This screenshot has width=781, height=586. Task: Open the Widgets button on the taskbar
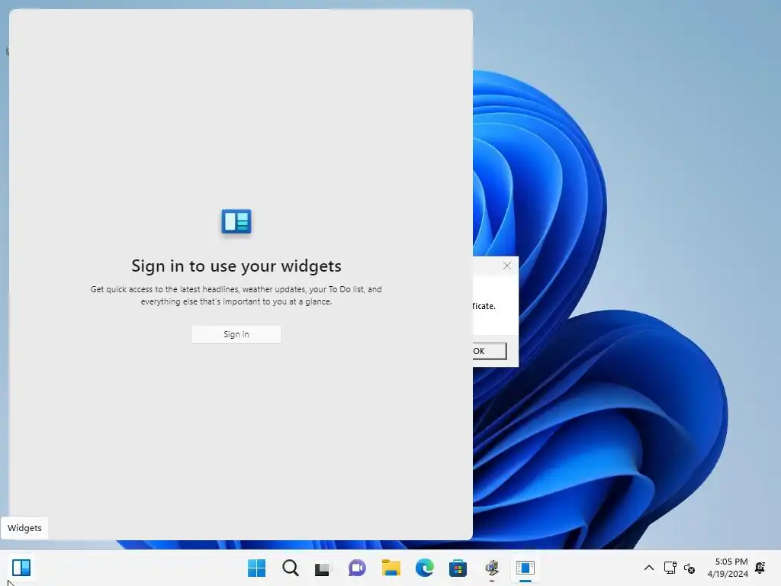click(x=21, y=568)
